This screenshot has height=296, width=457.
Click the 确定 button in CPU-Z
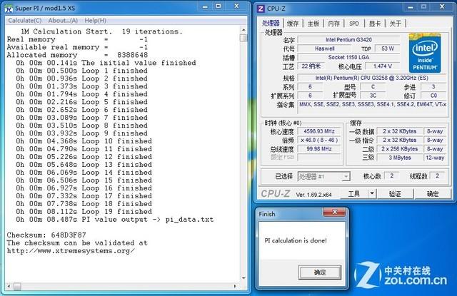click(433, 194)
